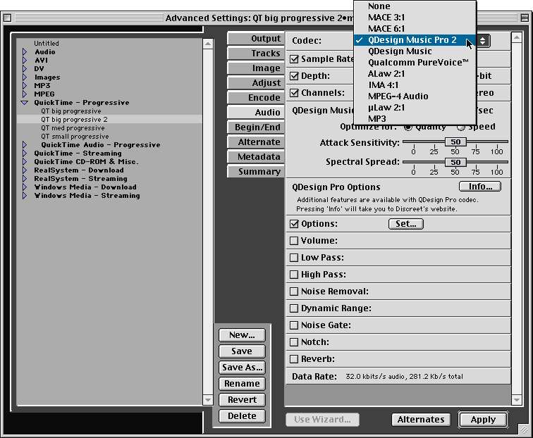Expand the Audio folder disclosure triangle
533x438 pixels.
tap(25, 52)
